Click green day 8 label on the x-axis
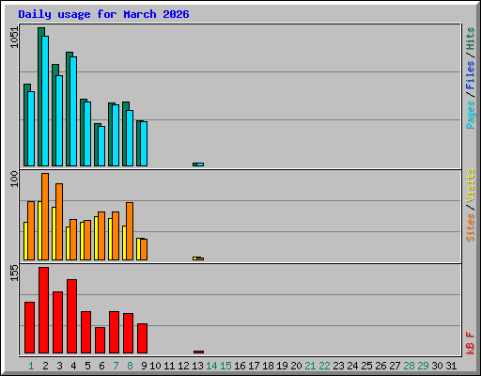 pos(130,366)
